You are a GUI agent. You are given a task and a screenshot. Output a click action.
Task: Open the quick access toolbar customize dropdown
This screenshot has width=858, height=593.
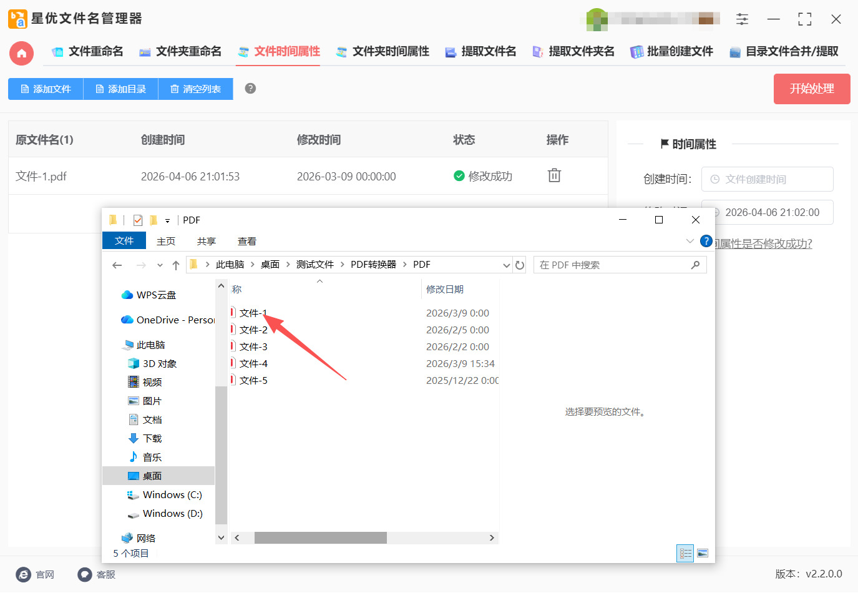pyautogui.click(x=167, y=221)
